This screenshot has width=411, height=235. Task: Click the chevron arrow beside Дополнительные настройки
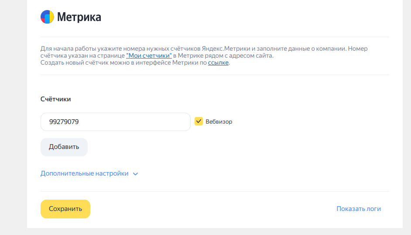click(135, 174)
